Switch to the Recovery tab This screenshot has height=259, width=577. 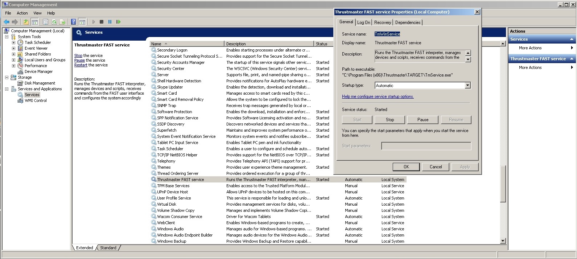383,22
